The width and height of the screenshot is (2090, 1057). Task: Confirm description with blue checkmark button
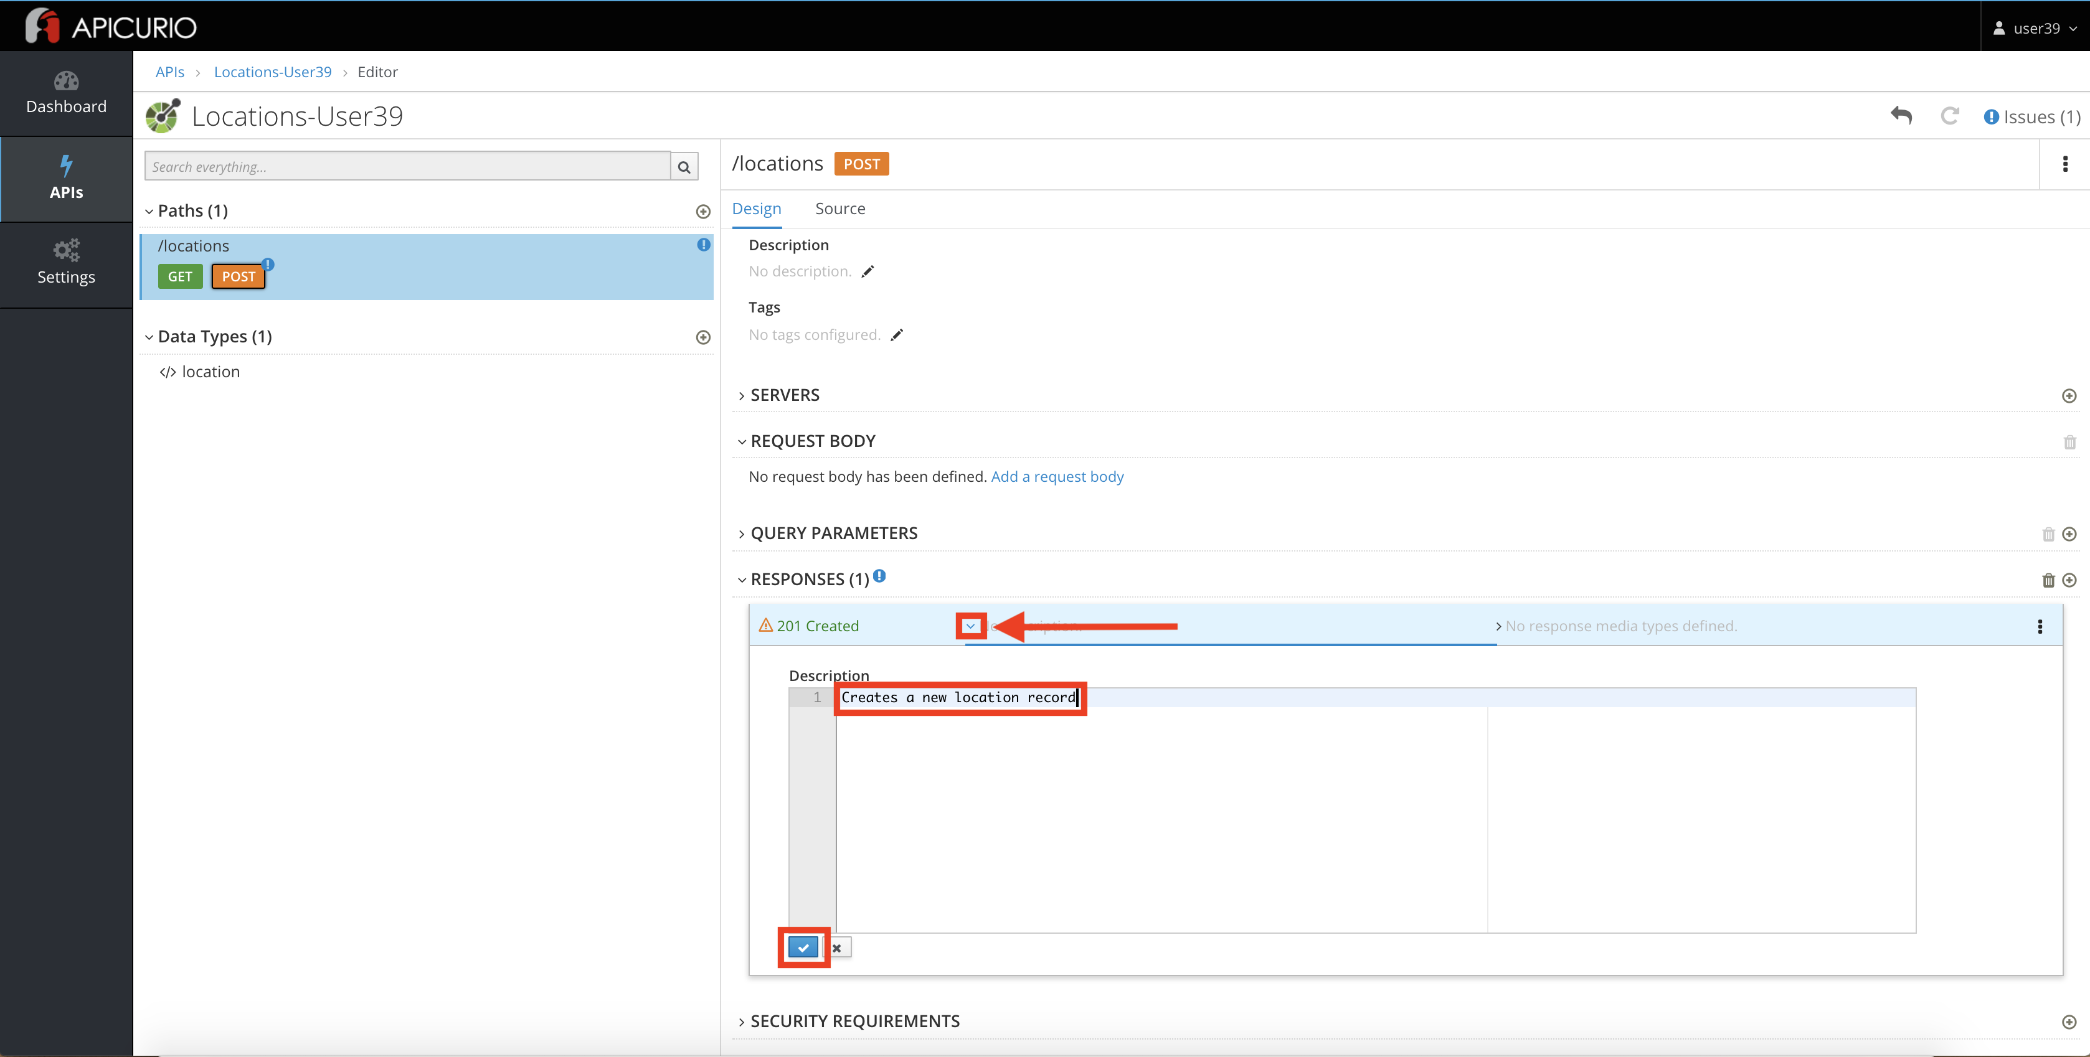coord(803,947)
